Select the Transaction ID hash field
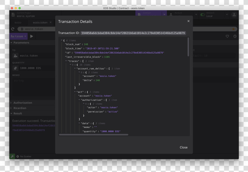 click(x=133, y=33)
